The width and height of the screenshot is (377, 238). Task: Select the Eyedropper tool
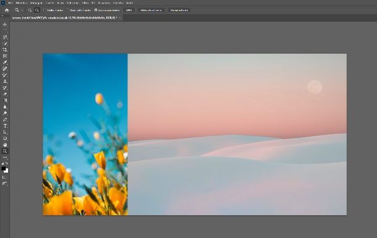coord(5,62)
